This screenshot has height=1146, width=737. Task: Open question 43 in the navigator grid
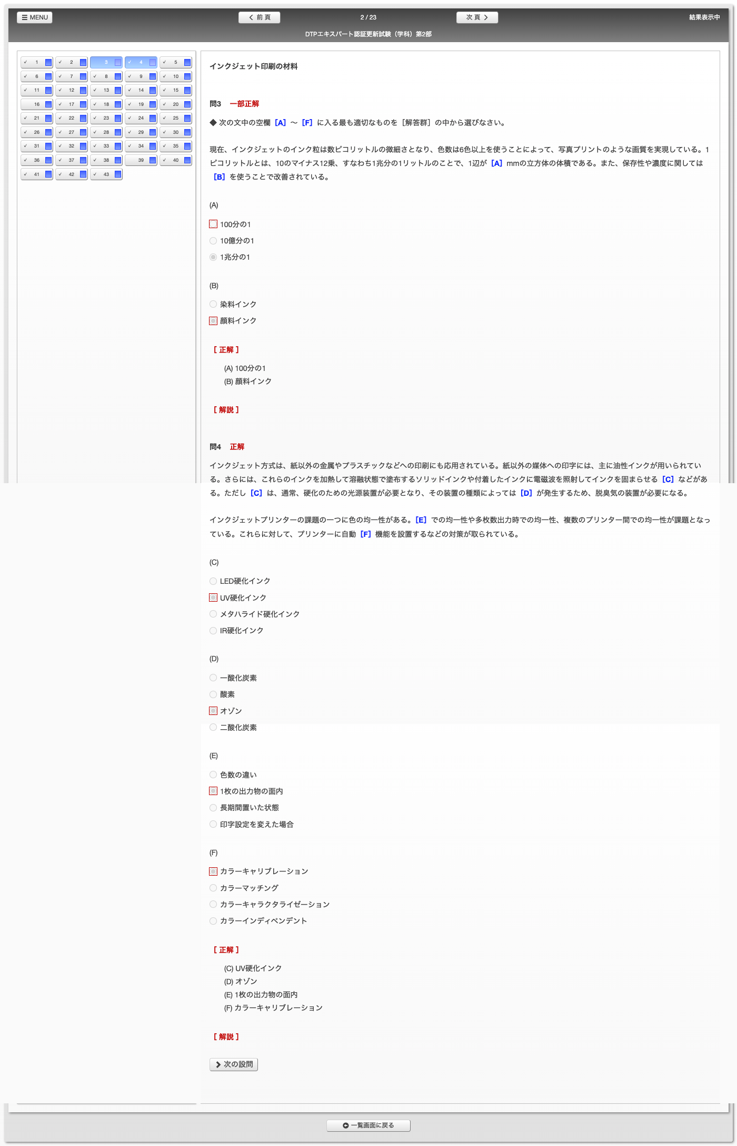[x=106, y=174]
